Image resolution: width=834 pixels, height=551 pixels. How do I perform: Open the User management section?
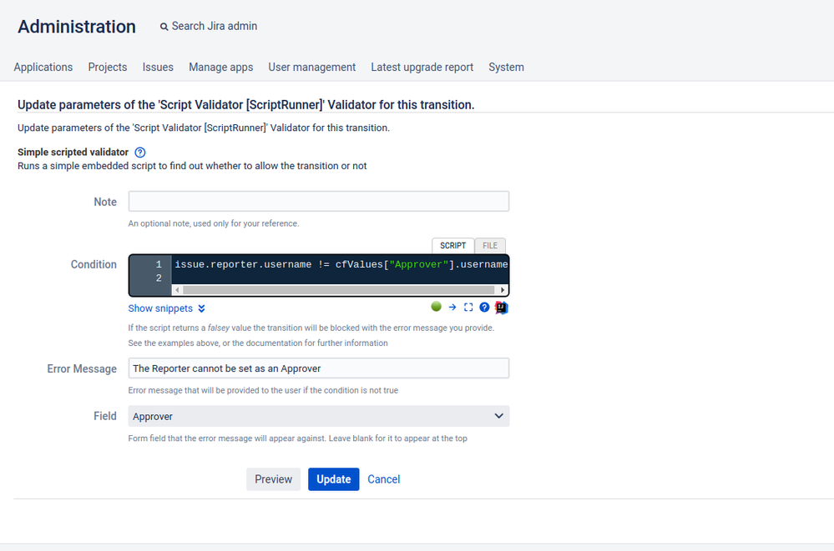click(311, 67)
